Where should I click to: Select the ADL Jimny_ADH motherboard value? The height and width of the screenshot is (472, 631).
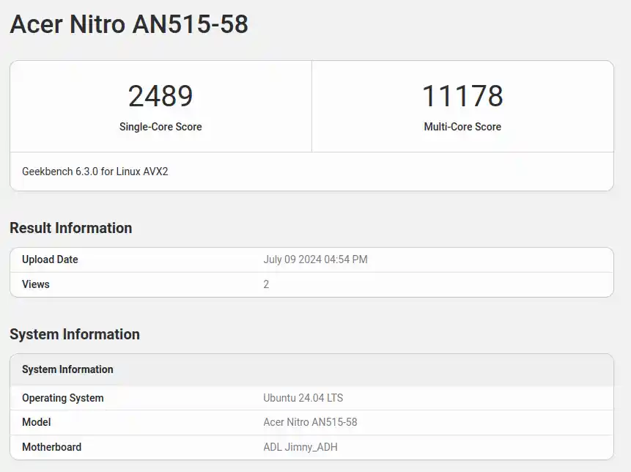300,447
